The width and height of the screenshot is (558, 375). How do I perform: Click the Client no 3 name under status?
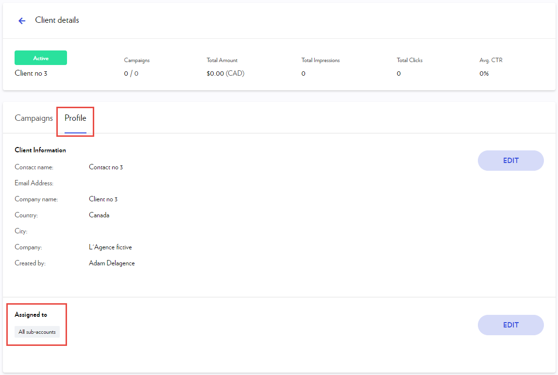pos(31,74)
